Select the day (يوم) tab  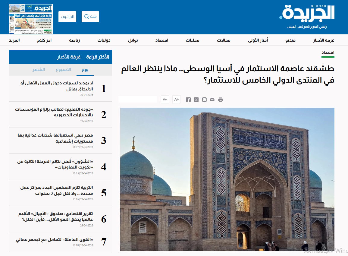point(85,70)
